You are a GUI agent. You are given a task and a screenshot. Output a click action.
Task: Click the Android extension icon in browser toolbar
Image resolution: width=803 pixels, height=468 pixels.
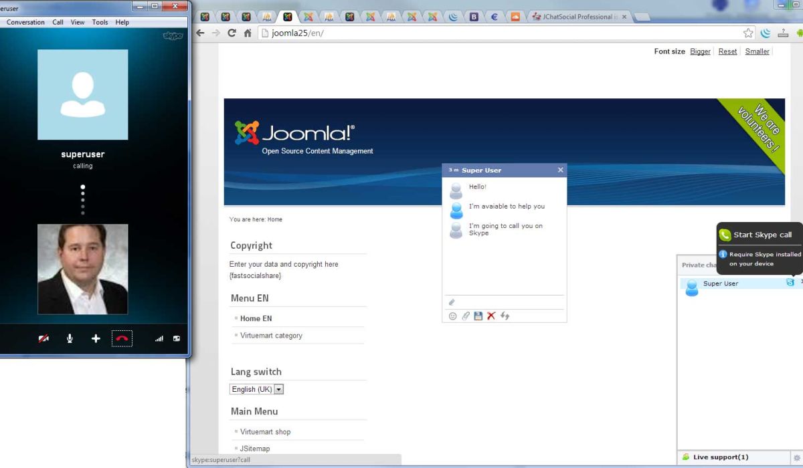[799, 33]
